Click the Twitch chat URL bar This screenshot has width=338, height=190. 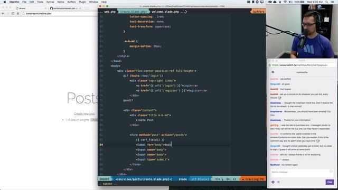coord(302,65)
